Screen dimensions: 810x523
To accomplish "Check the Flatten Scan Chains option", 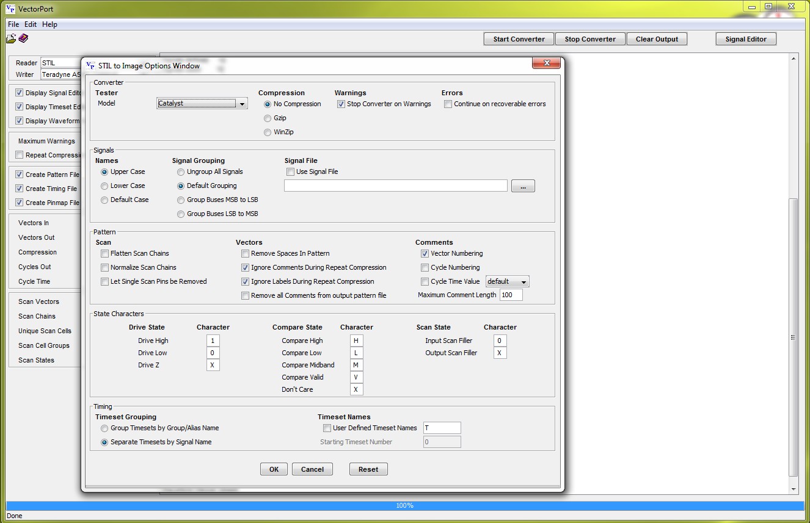I will (x=104, y=254).
